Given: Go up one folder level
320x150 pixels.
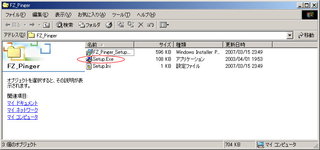Looking at the screenshot, I should pos(47,25).
